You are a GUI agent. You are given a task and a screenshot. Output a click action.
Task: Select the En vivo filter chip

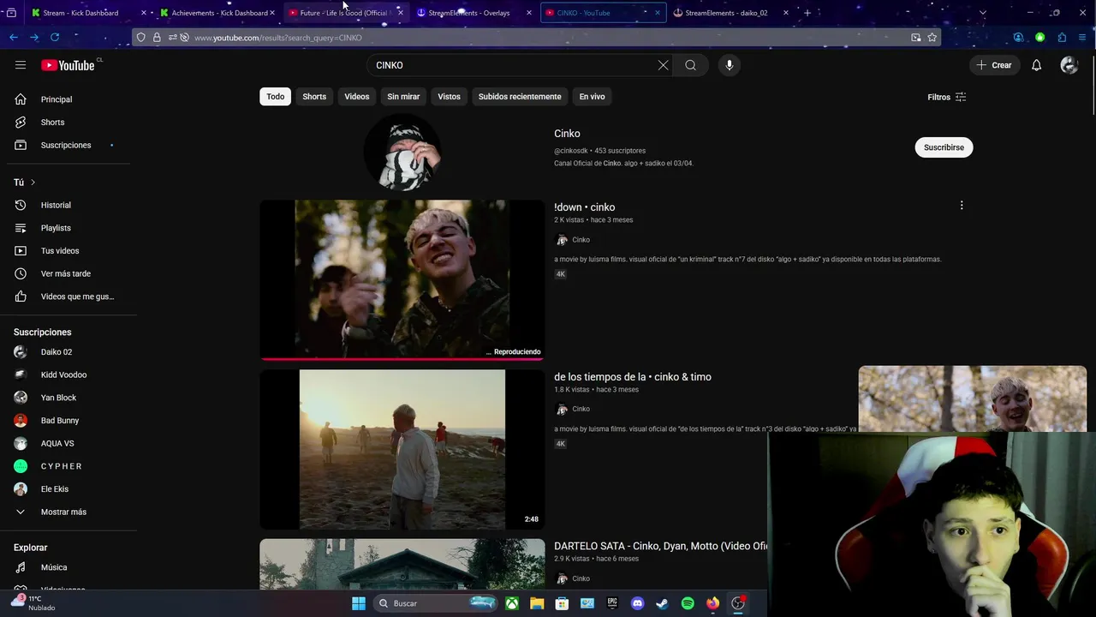[x=592, y=97]
